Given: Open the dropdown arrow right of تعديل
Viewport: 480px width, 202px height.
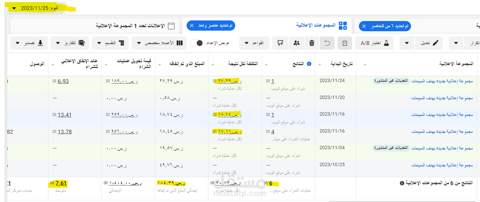Looking at the screenshot, I should 456,43.
